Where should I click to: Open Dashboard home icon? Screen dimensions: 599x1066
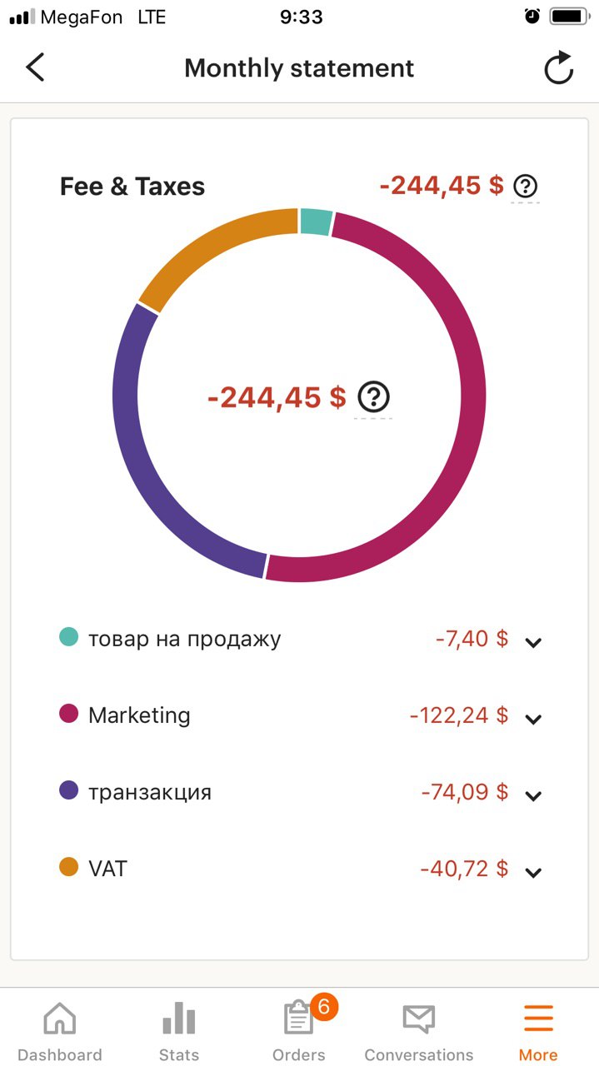pyautogui.click(x=59, y=1019)
